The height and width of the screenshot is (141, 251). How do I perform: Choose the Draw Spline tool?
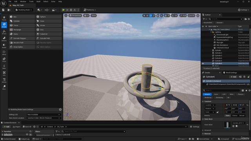pyautogui.click(x=22, y=47)
